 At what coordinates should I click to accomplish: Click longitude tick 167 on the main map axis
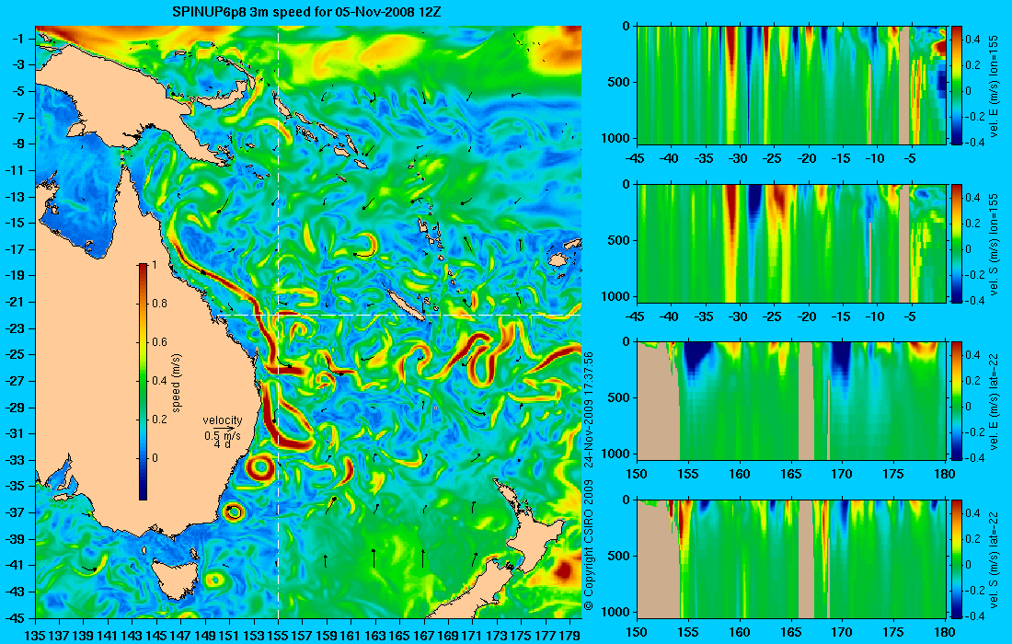424,636
